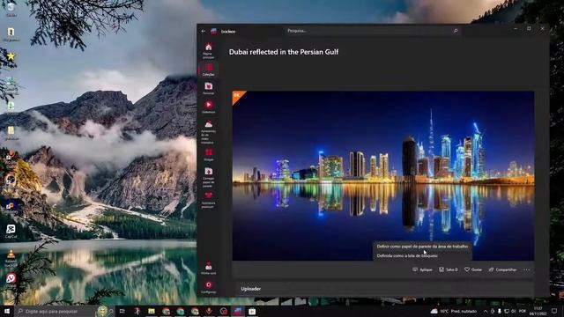This screenshot has width=564, height=317.
Task: Open Configurações gear icon in sidebar
Action: [x=208, y=287]
